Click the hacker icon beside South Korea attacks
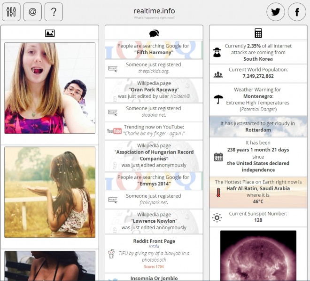Image resolution: width=310 pixels, height=281 pixels. (217, 52)
